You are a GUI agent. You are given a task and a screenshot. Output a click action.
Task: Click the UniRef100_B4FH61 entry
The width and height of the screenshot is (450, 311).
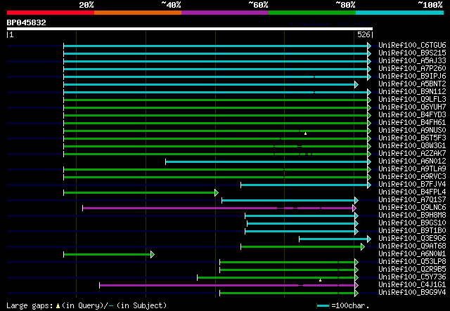(x=412, y=122)
